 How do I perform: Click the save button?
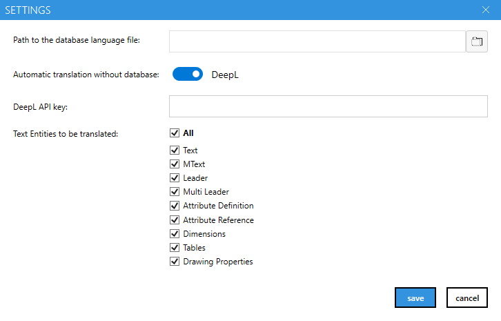click(x=415, y=298)
